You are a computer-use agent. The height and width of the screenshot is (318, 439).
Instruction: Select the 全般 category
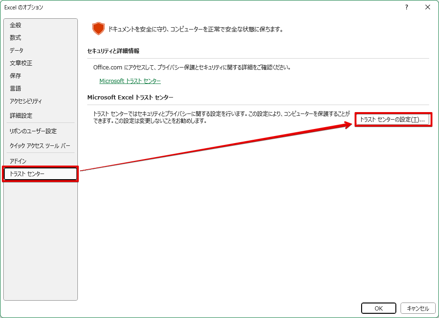coord(41,25)
